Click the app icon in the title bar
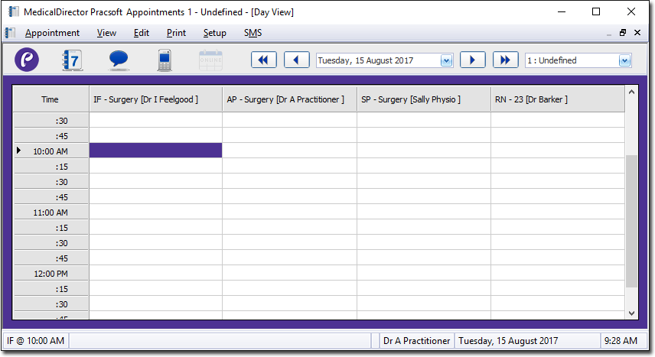655x357 pixels. [14, 11]
